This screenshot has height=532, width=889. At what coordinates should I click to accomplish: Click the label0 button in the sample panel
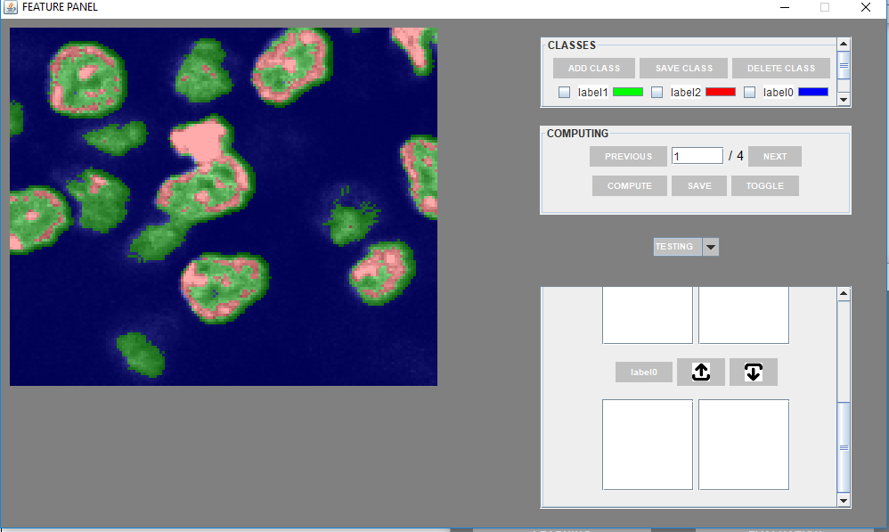coord(643,372)
